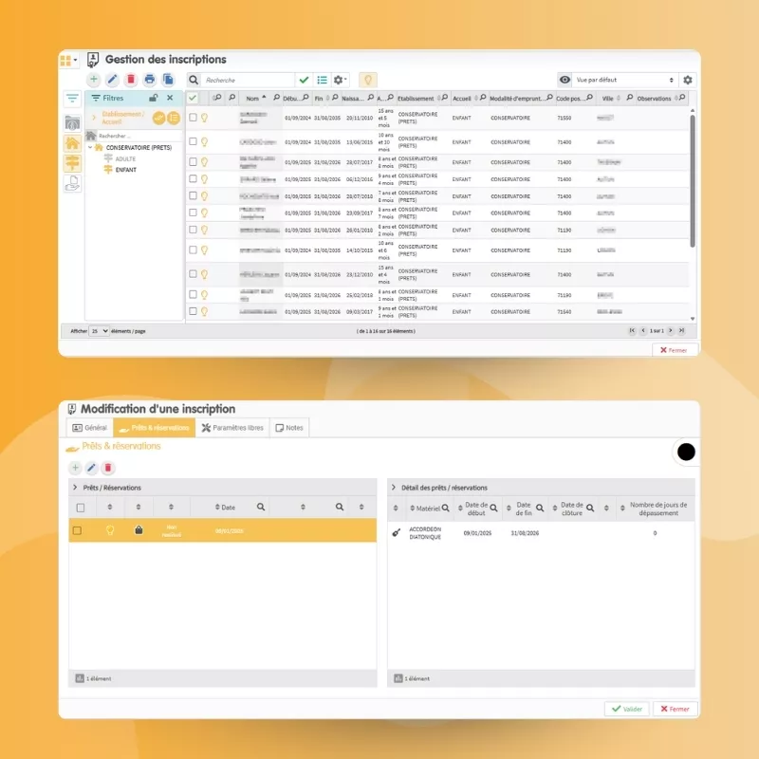Check the box on the highlighted loan row
This screenshot has height=759, width=759.
point(78,530)
